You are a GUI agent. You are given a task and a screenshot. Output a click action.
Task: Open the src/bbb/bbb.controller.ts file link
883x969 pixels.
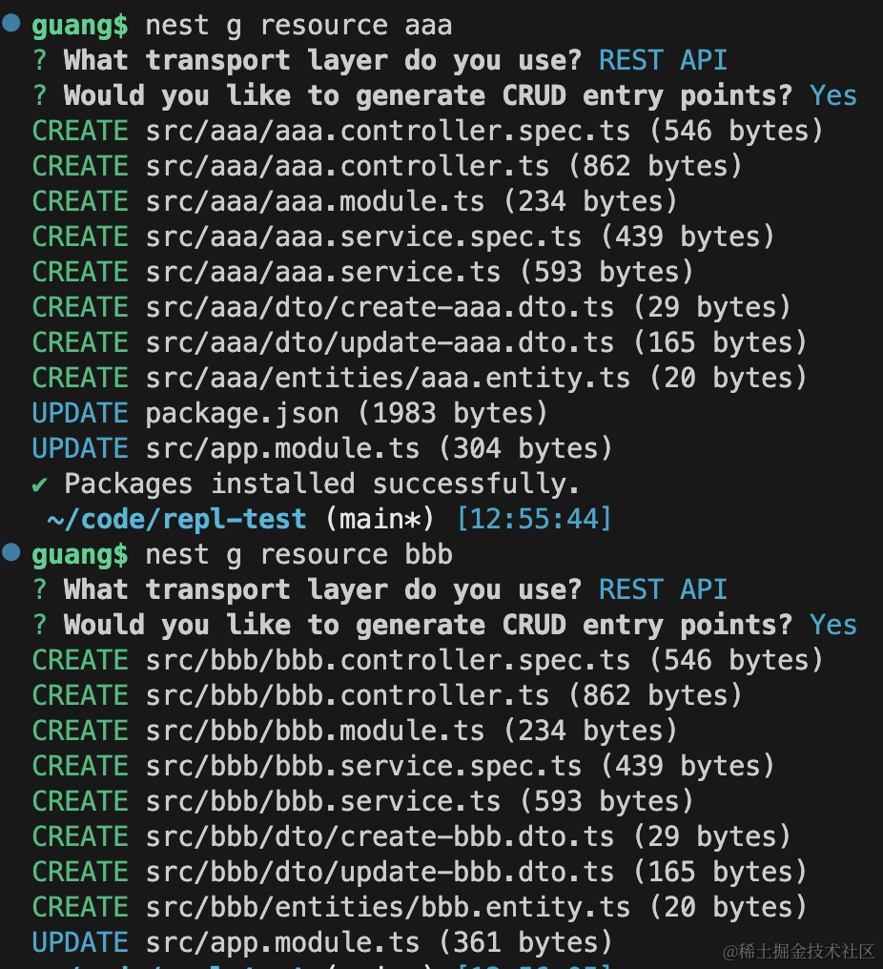pyautogui.click(x=347, y=695)
